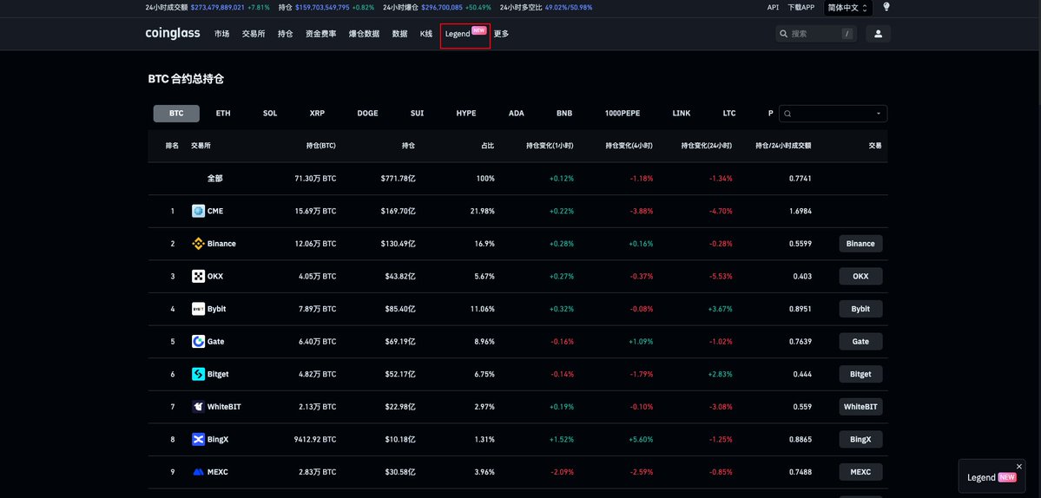Viewport: 1041px width, 498px height.
Task: Click the BingX exchange logo
Action: tap(199, 439)
